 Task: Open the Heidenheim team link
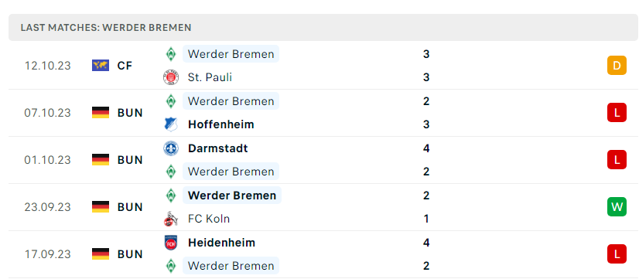pyautogui.click(x=221, y=243)
